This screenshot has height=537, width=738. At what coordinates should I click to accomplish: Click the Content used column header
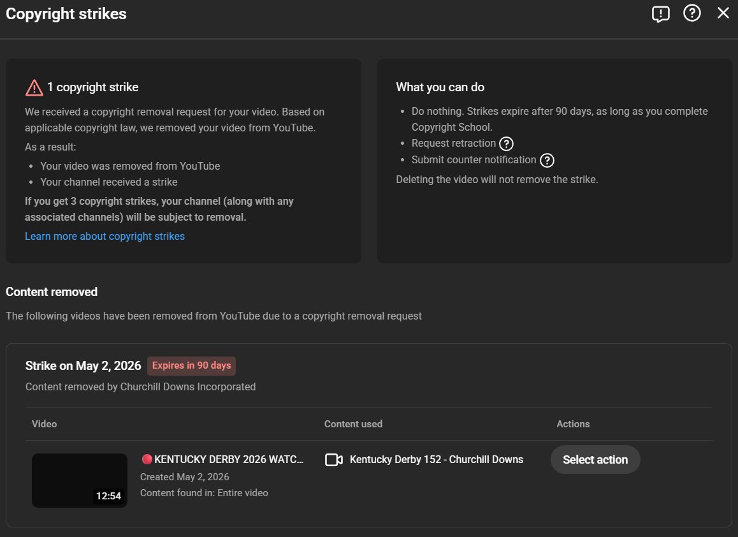coord(354,424)
